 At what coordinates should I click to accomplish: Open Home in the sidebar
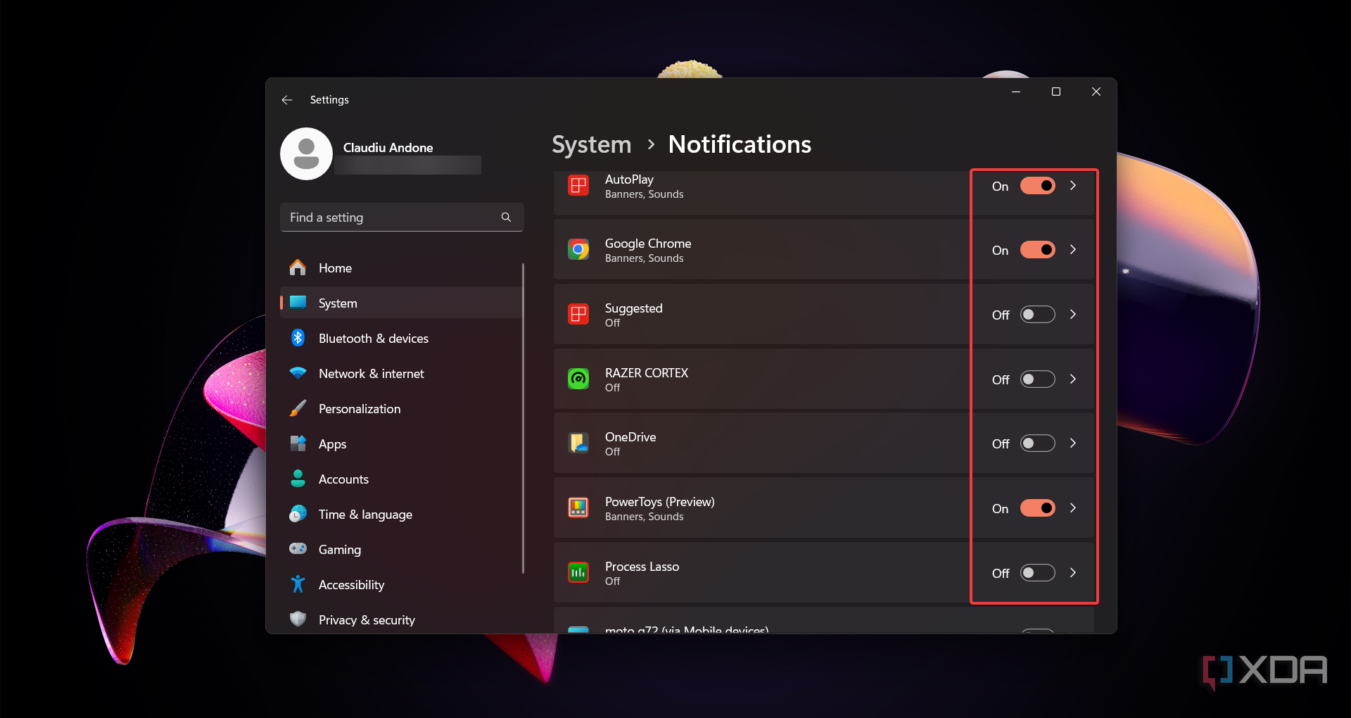point(400,268)
